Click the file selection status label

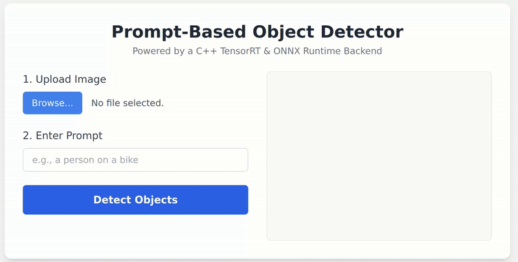coord(128,103)
